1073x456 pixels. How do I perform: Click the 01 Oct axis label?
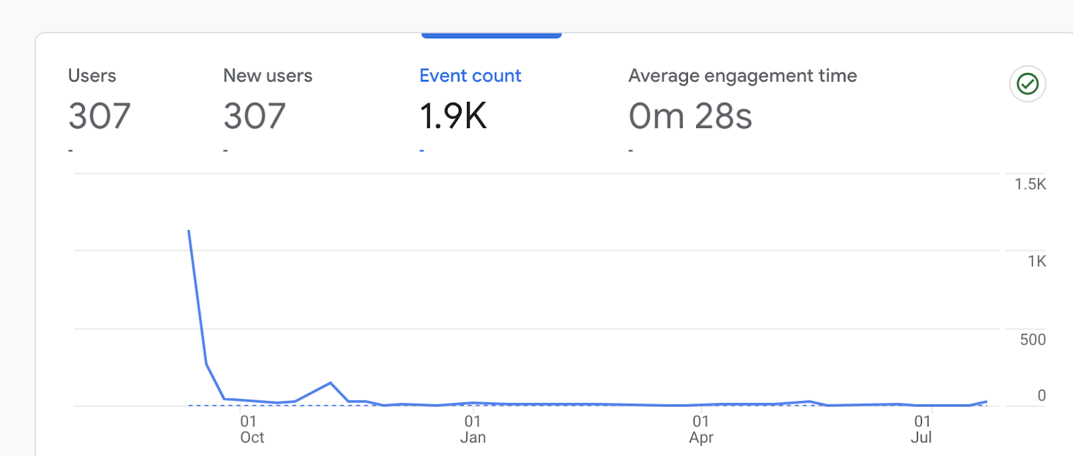(x=251, y=429)
